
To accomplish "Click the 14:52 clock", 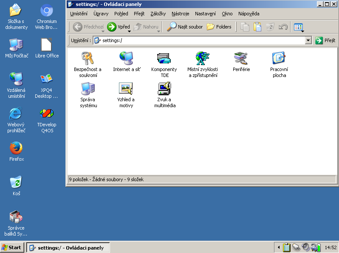I will click(331, 247).
